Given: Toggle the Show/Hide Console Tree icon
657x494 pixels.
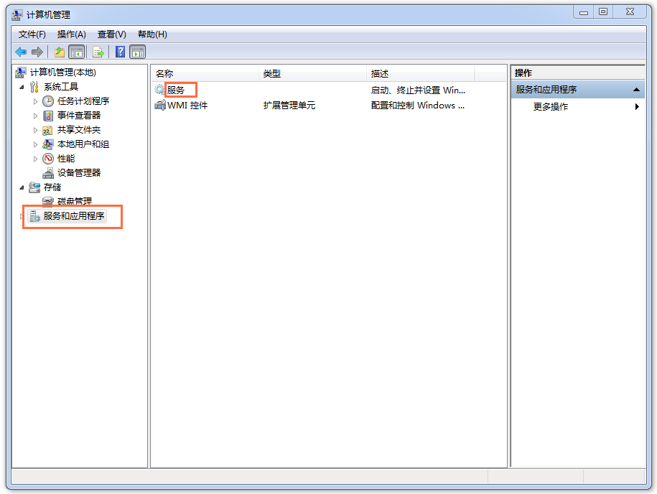Looking at the screenshot, I should 77,52.
